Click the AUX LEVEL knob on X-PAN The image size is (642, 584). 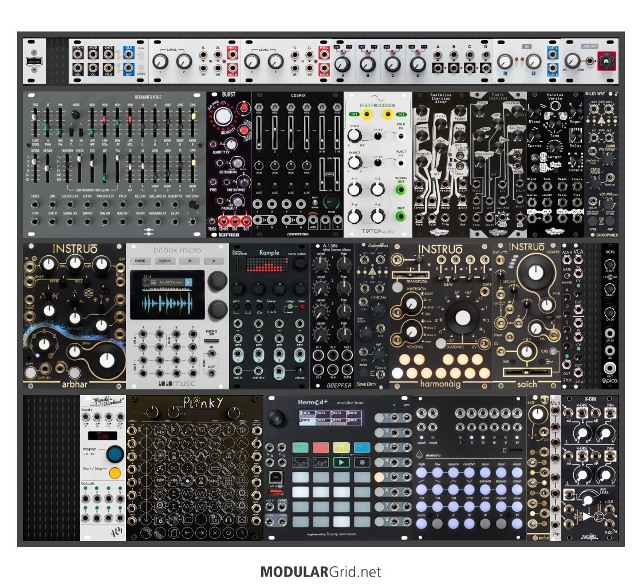pyautogui.click(x=588, y=500)
